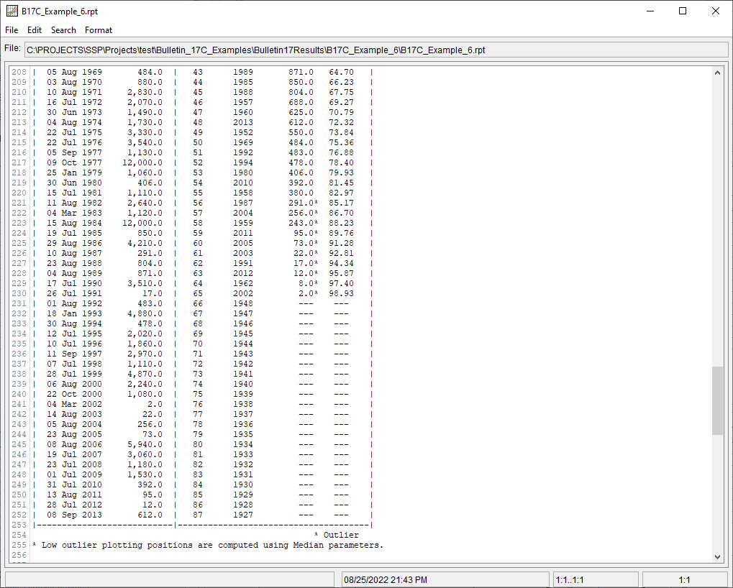Click the vertical scrollbar thumb
Screen dimensions: 733x588
717,400
